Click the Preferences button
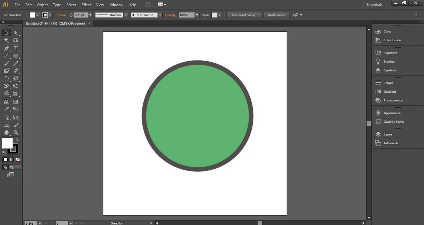This screenshot has width=424, height=225. (x=276, y=15)
